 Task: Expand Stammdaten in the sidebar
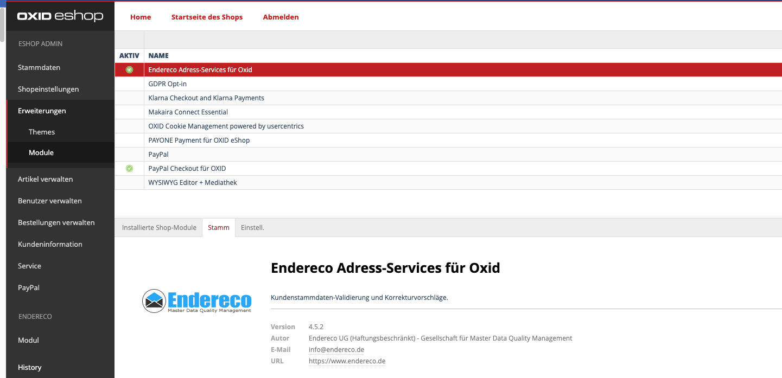pos(39,67)
